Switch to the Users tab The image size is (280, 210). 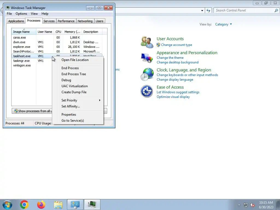tap(99, 21)
